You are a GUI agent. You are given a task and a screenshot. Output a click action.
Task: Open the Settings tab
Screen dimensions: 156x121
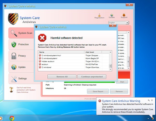coord(21,78)
